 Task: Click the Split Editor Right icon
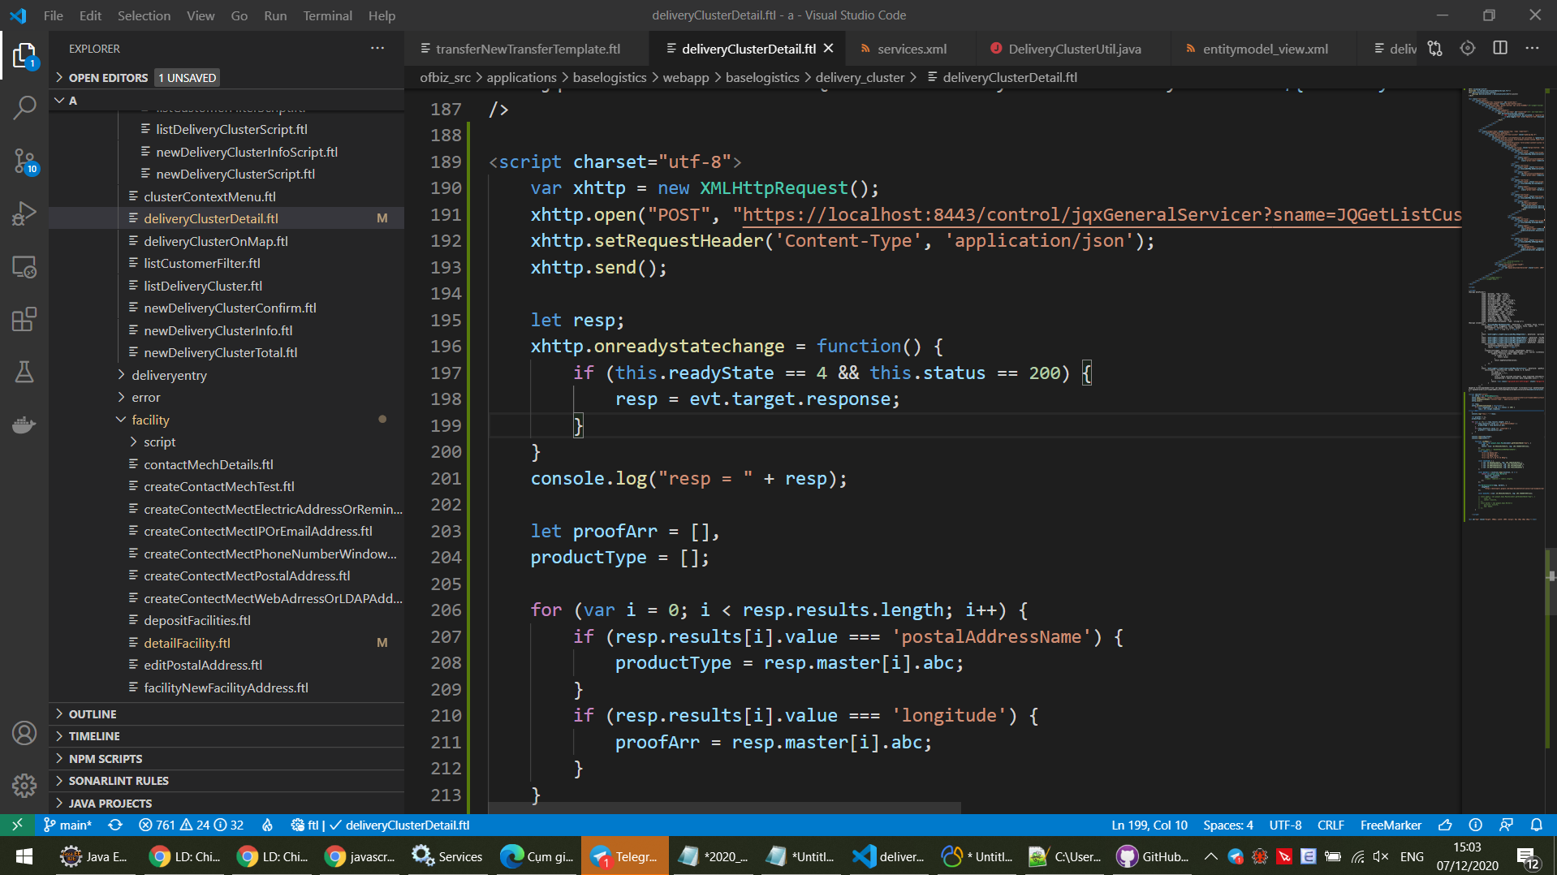(x=1500, y=49)
